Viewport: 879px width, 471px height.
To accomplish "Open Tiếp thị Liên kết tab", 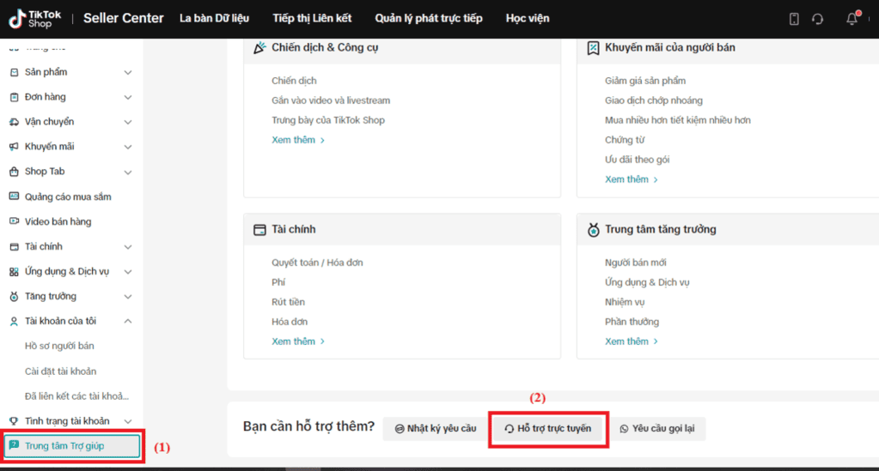I will tap(312, 19).
